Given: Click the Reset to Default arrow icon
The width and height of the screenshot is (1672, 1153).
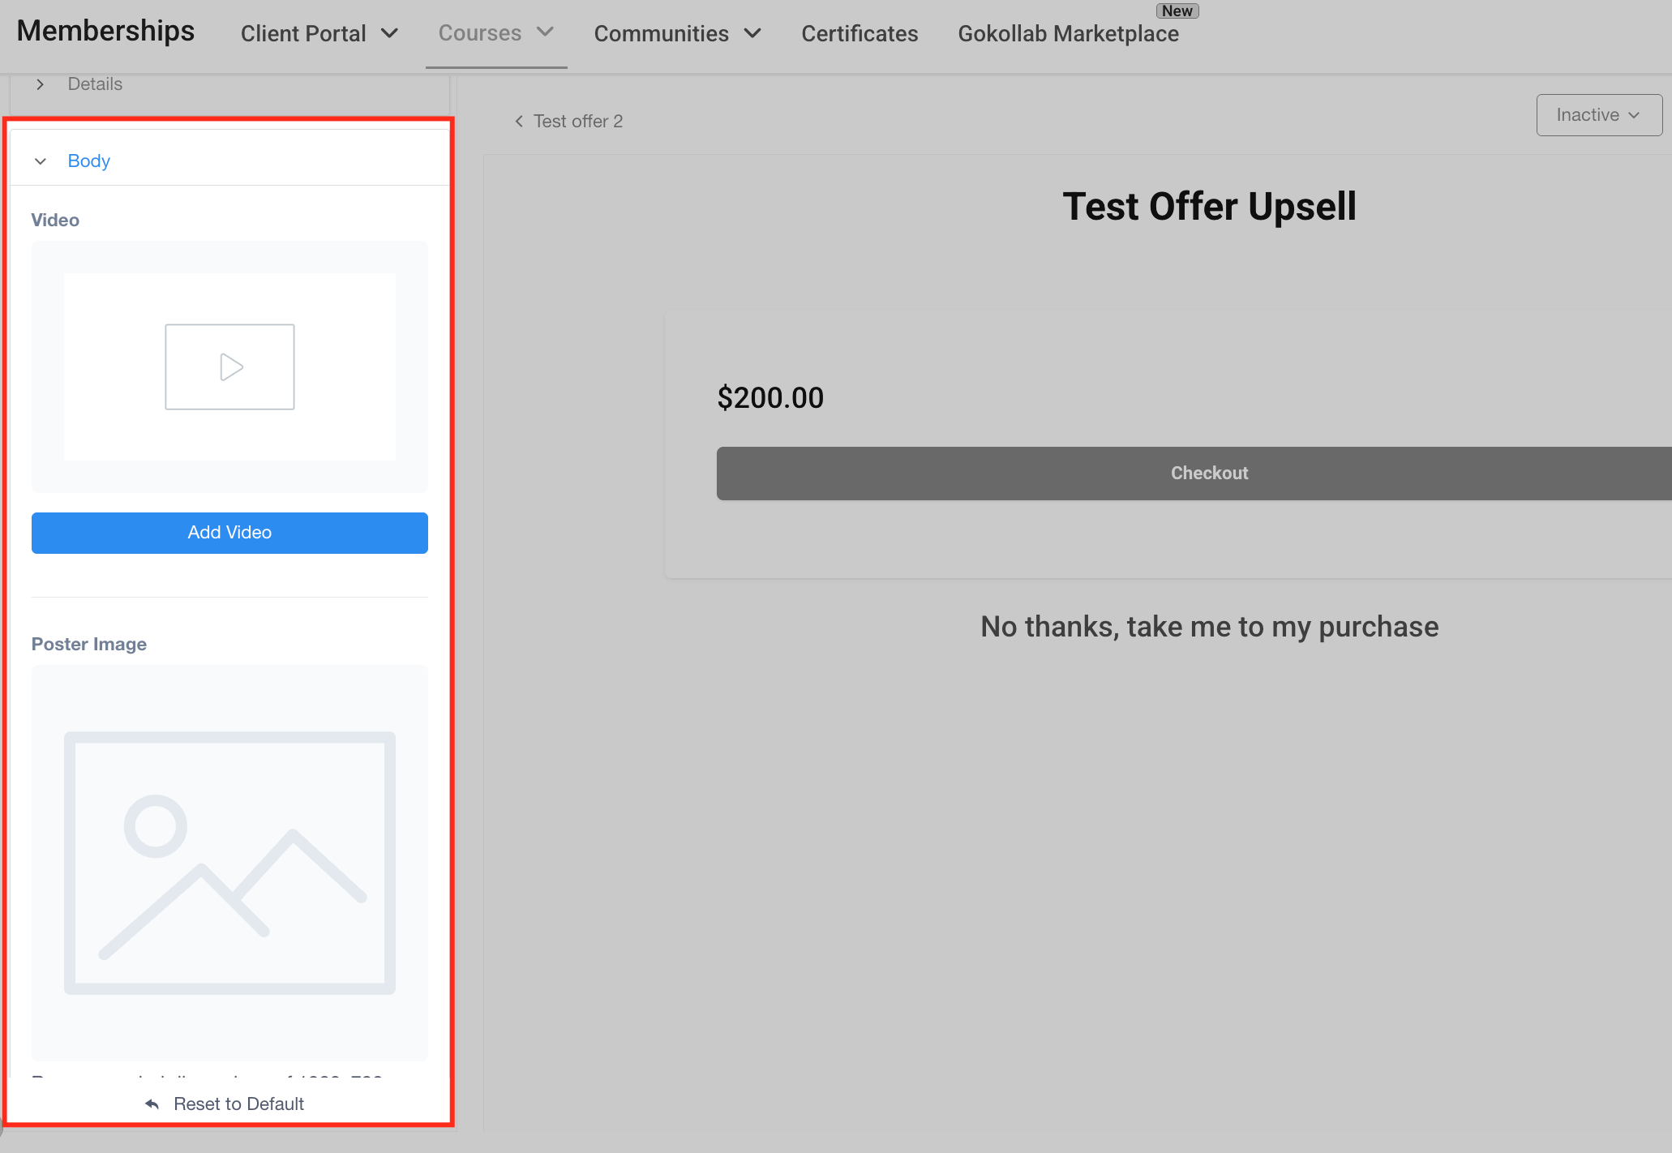Looking at the screenshot, I should pos(152,1104).
